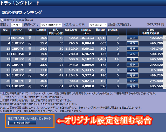Screen dimensions: 166x132
Task: Click 選択 button for rank 23 USDJPY
Action: point(133,70)
